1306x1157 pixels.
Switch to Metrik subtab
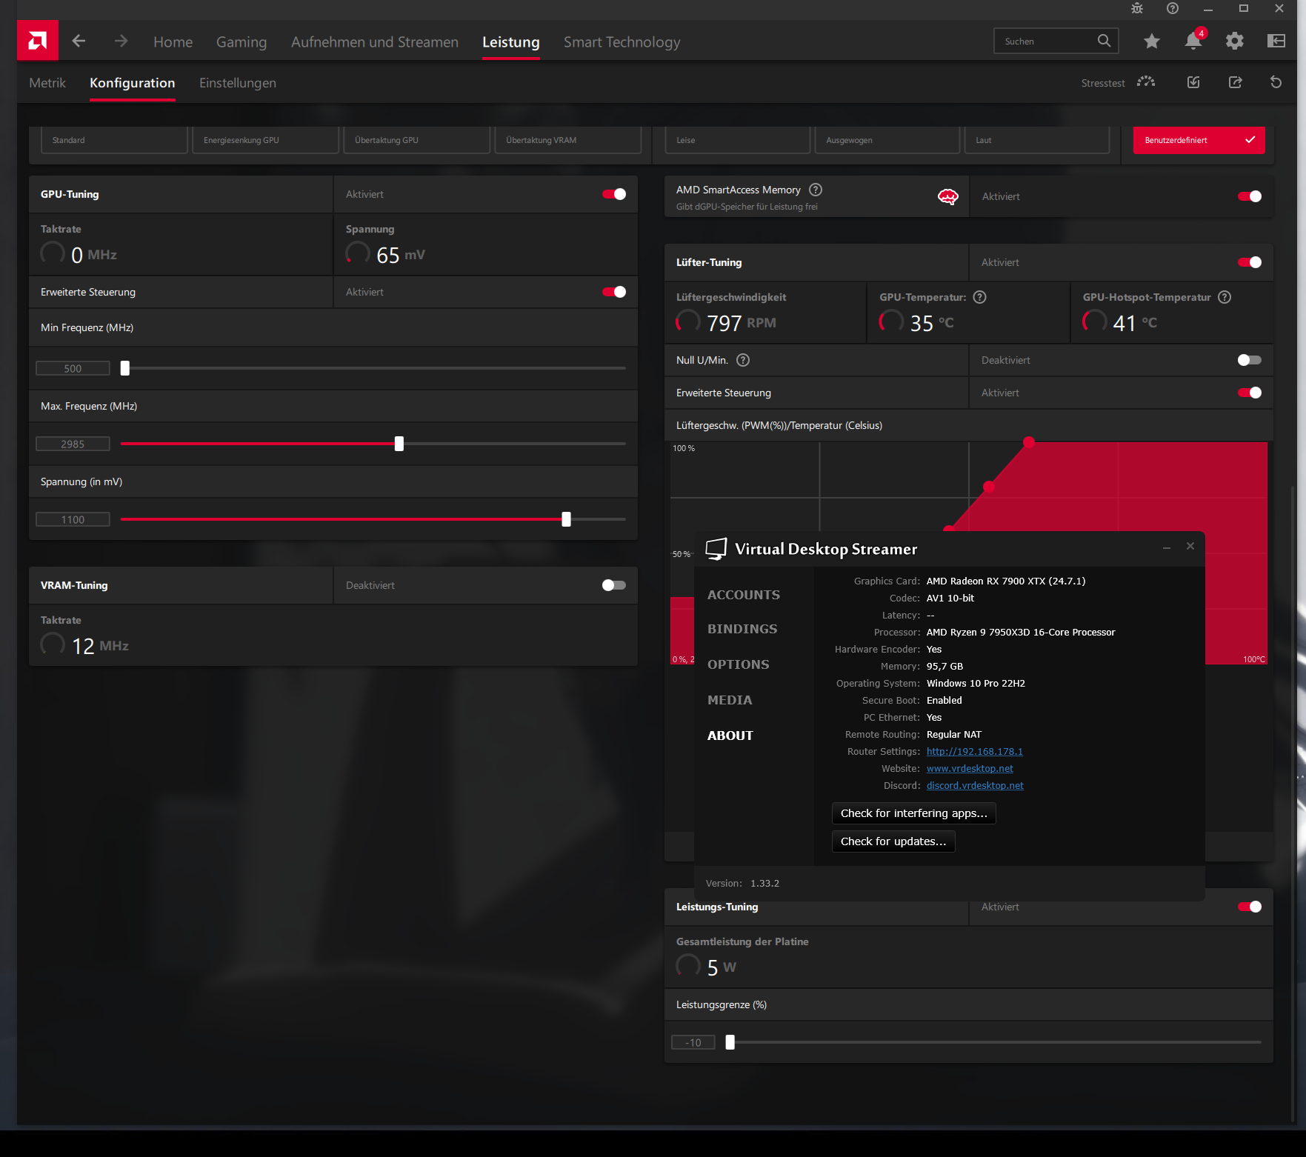click(x=47, y=83)
